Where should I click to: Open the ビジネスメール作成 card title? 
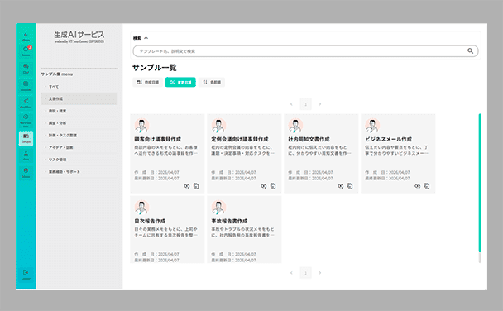pyautogui.click(x=388, y=139)
